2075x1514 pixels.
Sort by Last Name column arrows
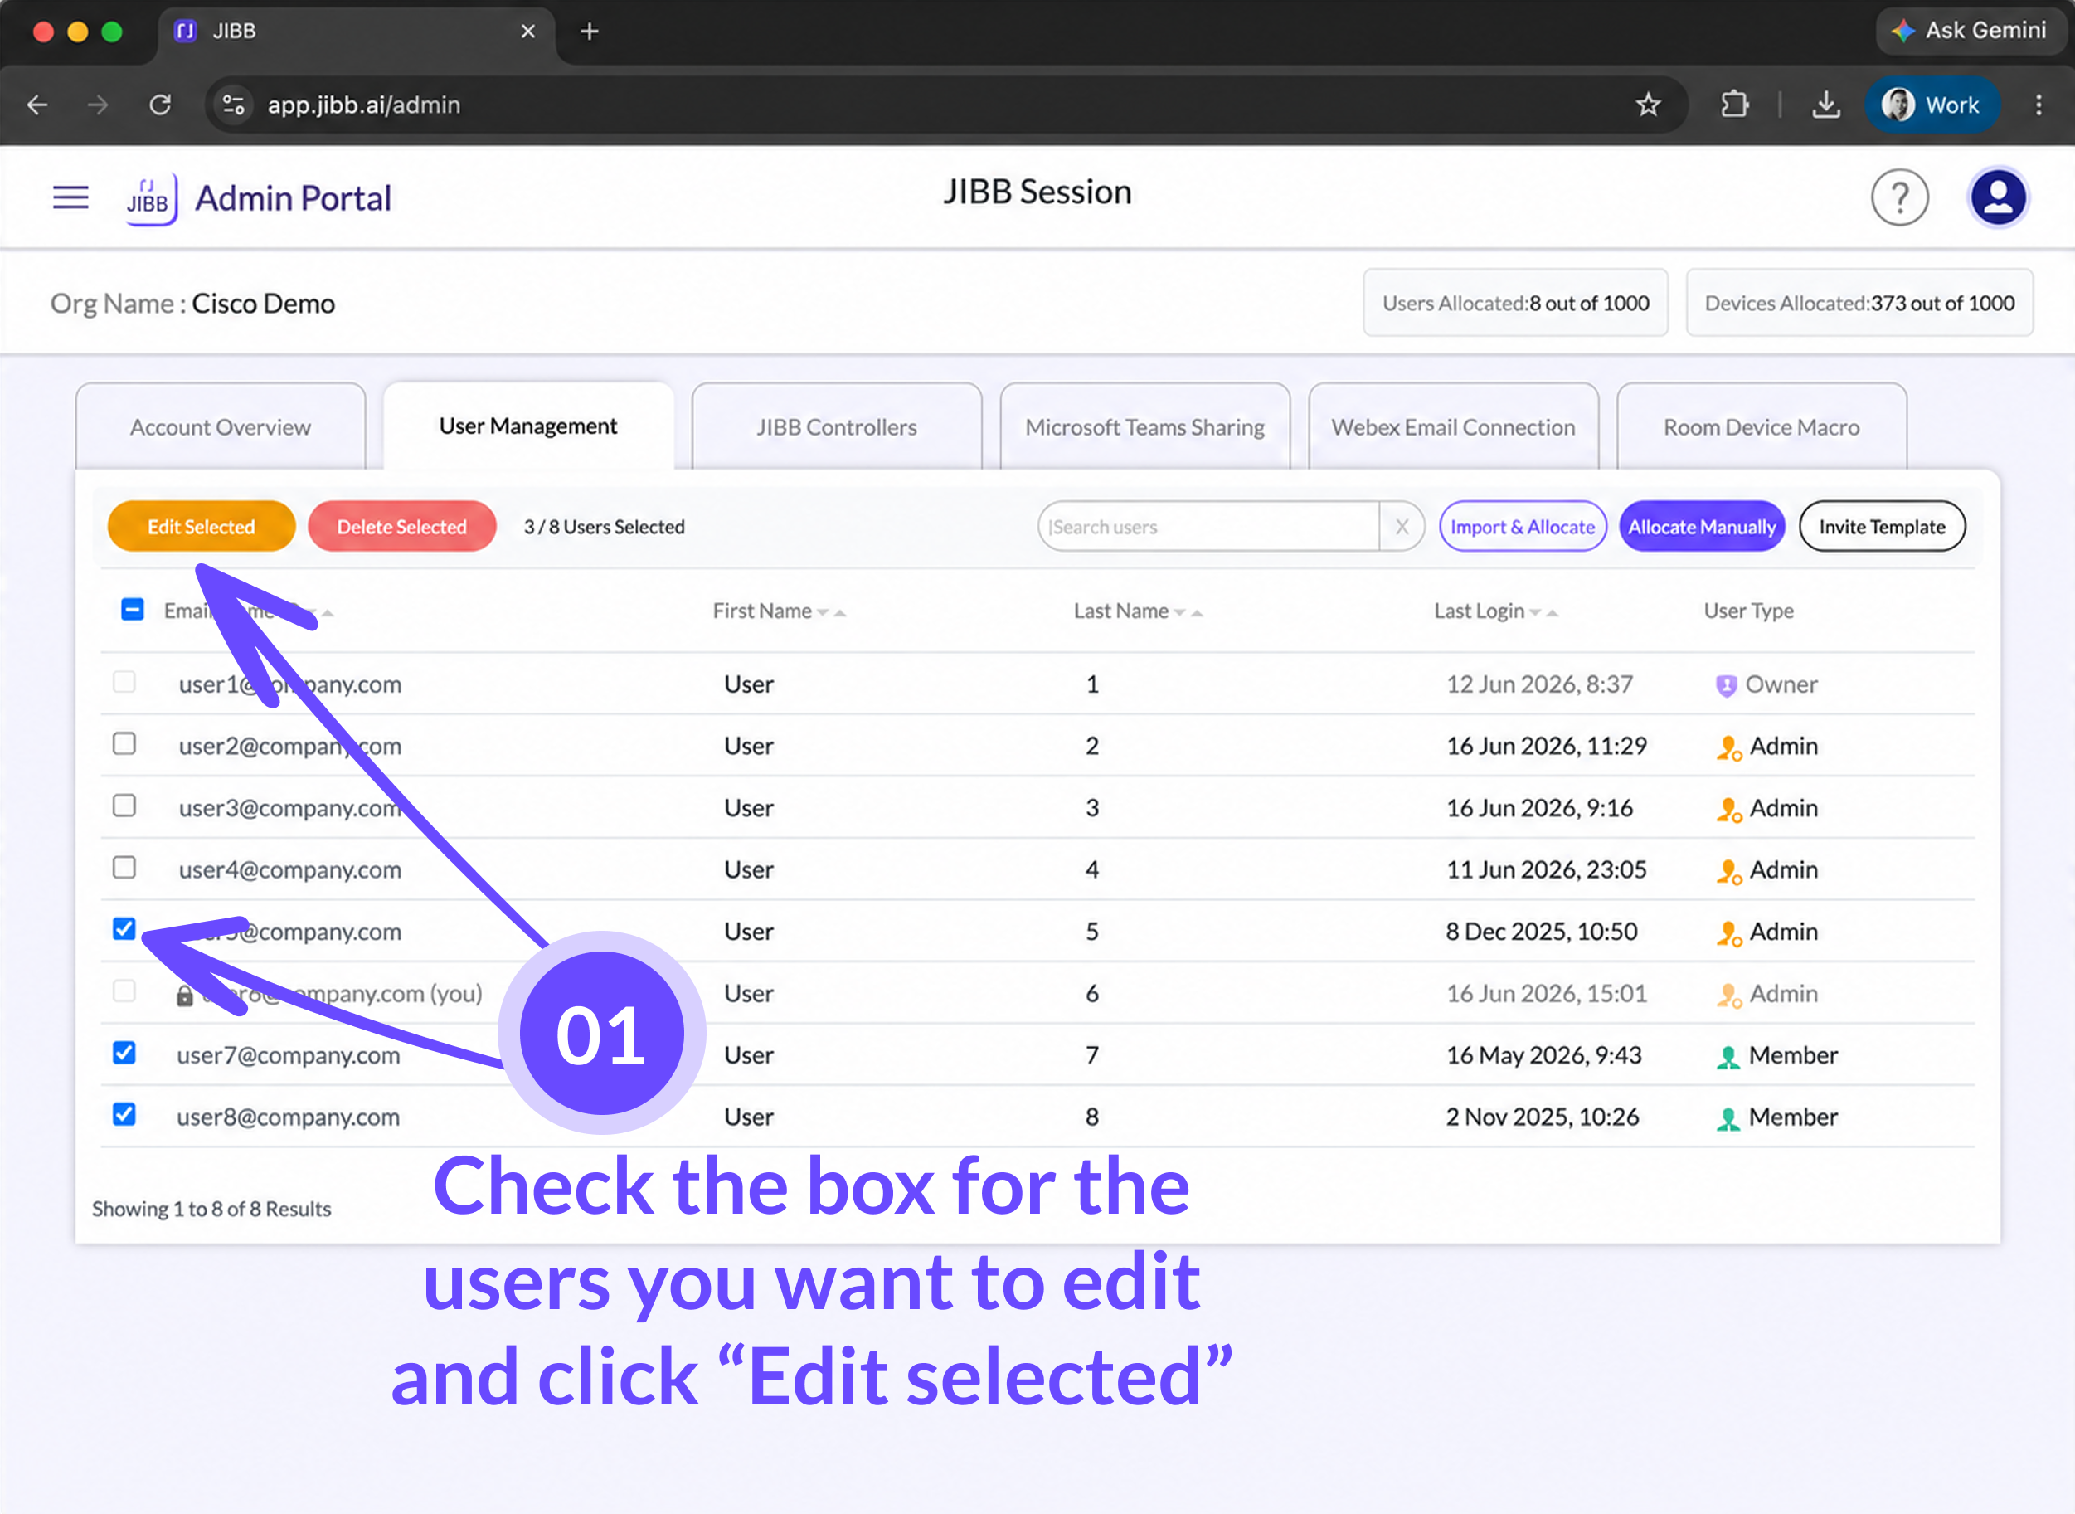coord(1188,612)
